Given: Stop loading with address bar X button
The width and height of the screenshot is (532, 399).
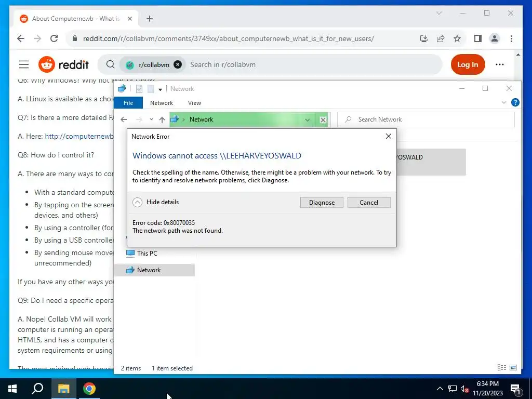Looking at the screenshot, I should tap(323, 120).
